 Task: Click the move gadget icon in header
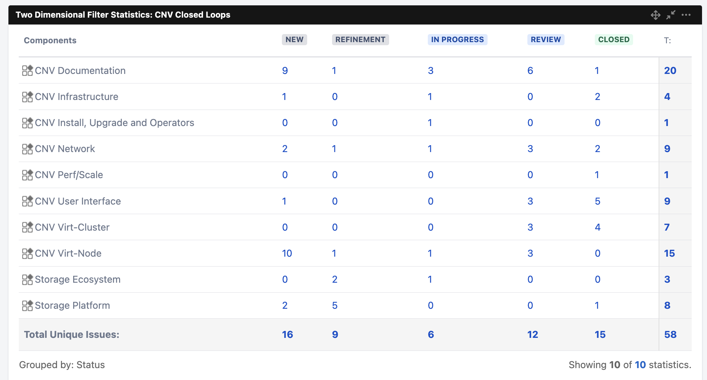click(655, 15)
